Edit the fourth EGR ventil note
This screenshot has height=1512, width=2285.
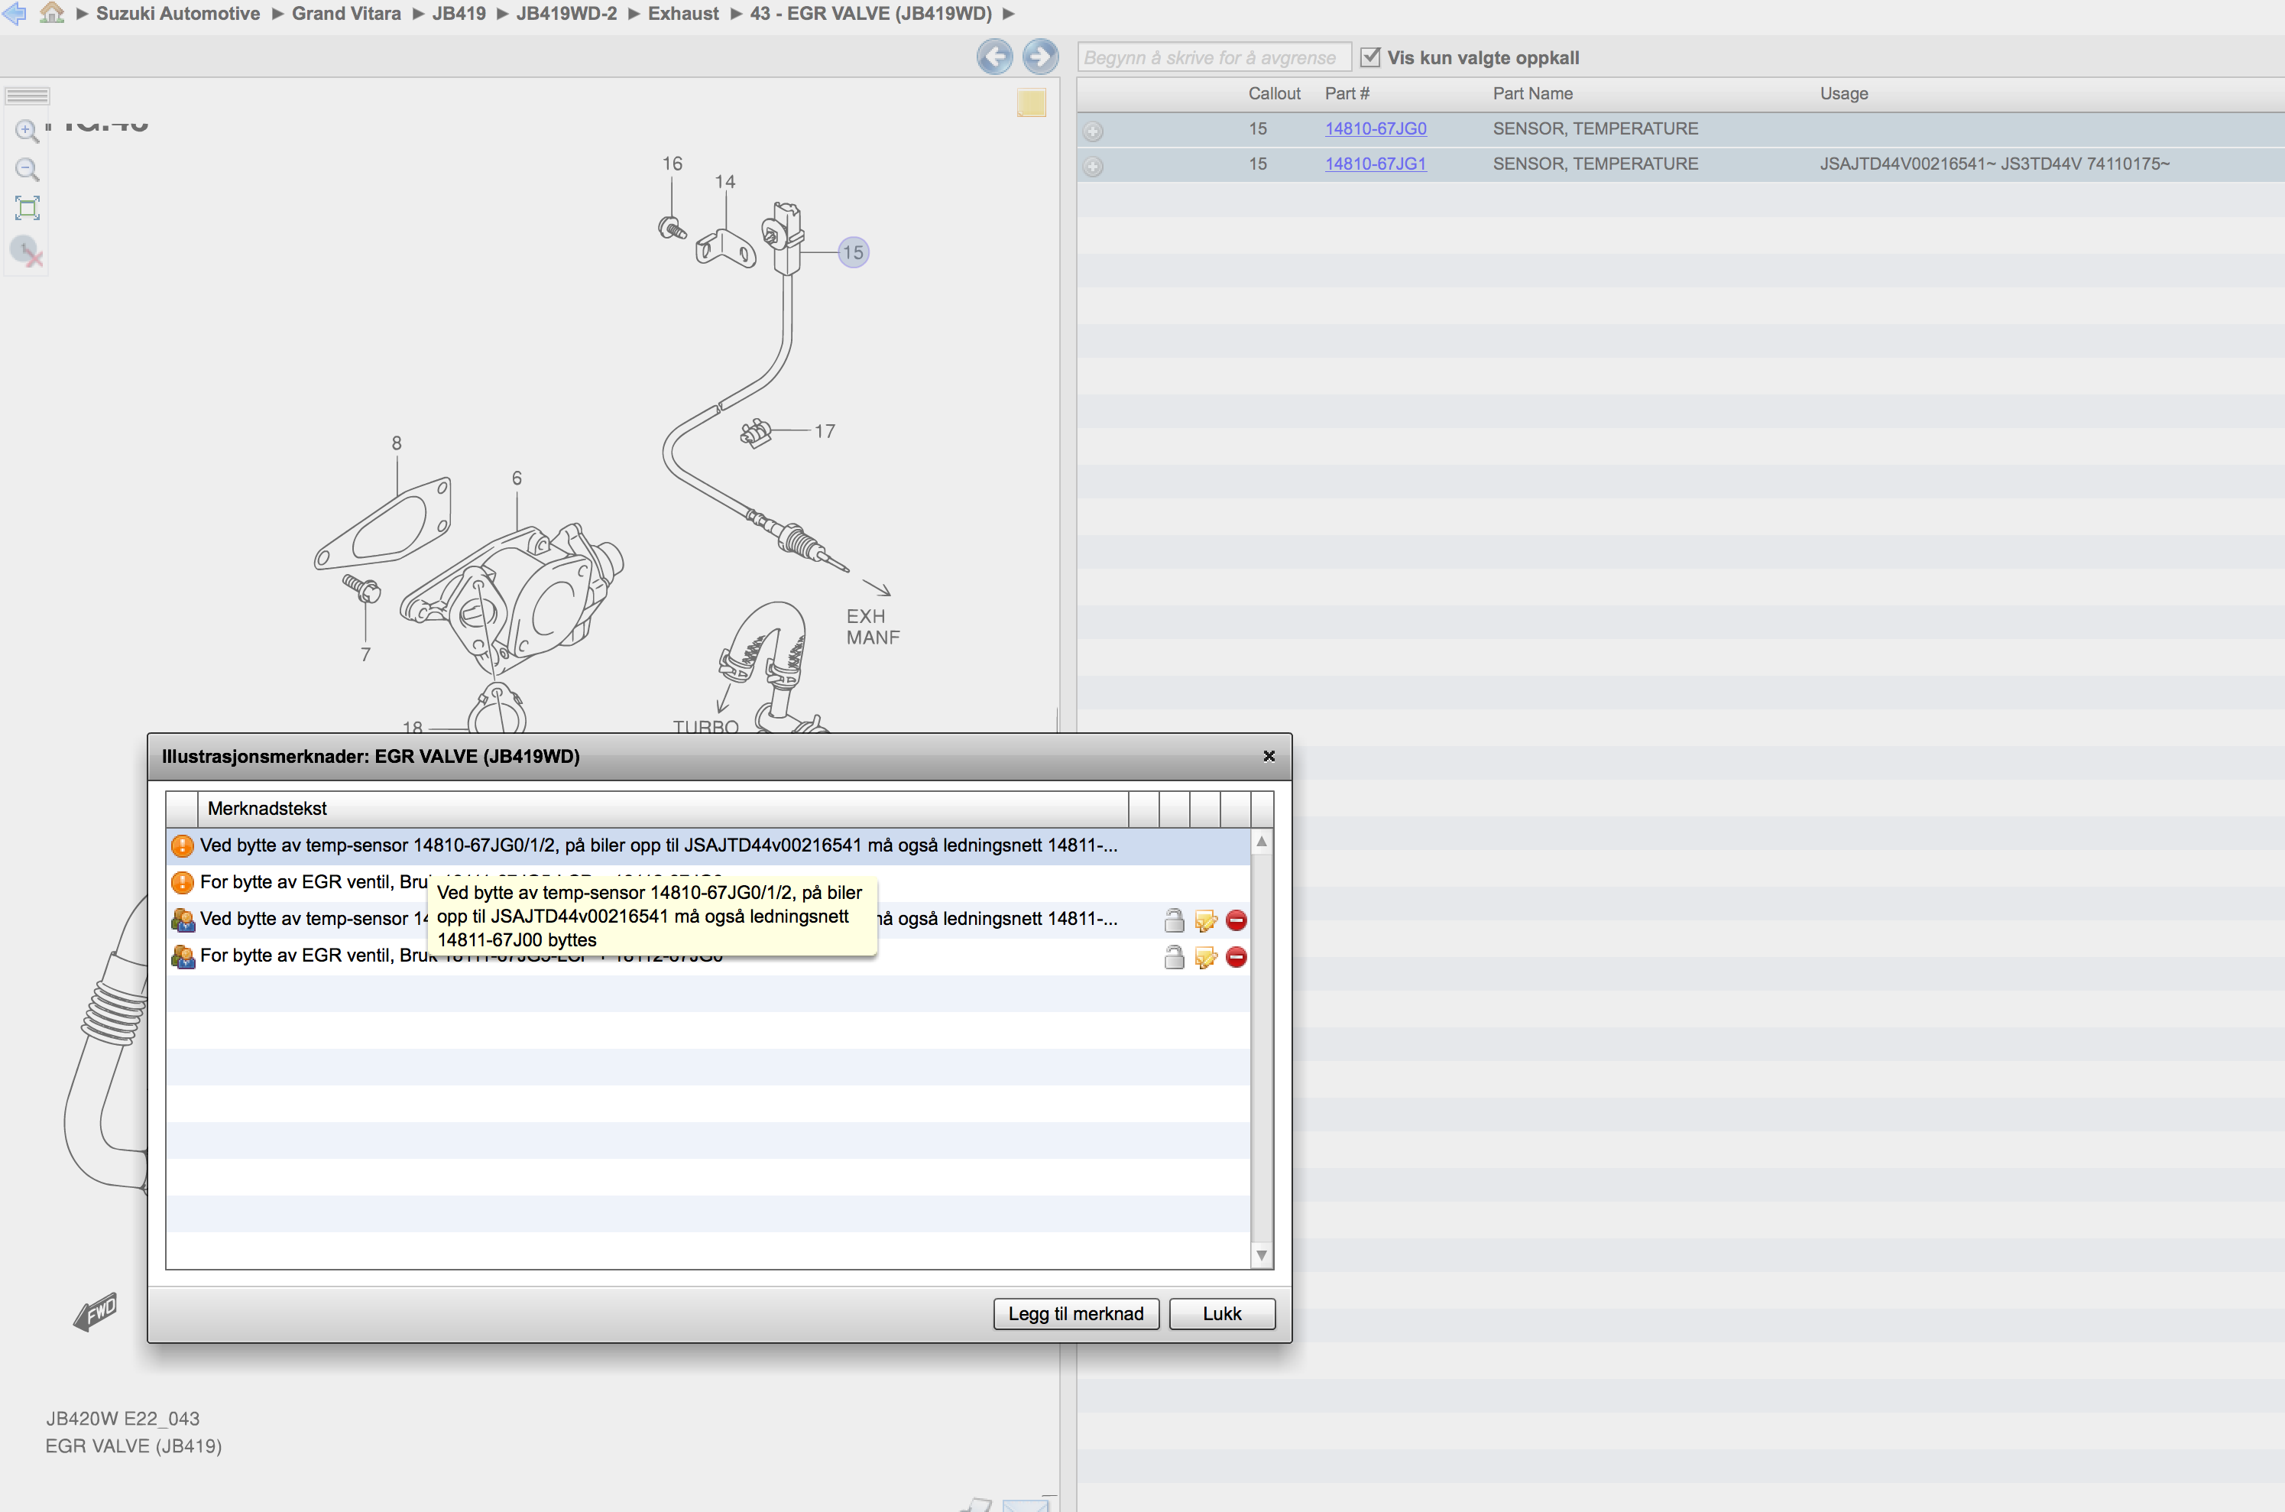click(x=1205, y=958)
